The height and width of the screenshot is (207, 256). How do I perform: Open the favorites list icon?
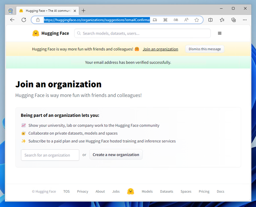[x=222, y=20]
